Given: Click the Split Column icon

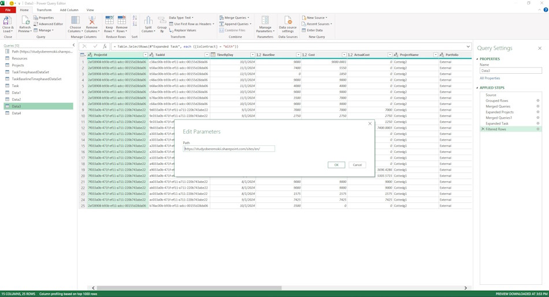Looking at the screenshot, I should point(148,20).
